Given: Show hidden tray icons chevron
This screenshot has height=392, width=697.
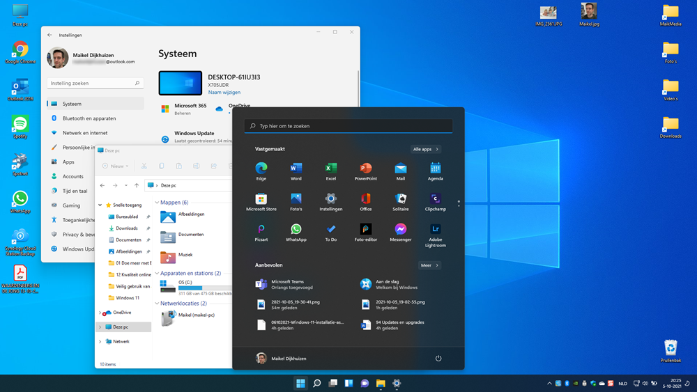Looking at the screenshot, I should click(x=549, y=383).
